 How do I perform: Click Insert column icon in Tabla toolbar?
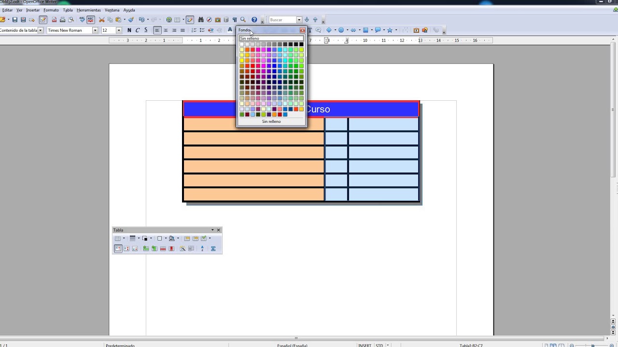154,249
